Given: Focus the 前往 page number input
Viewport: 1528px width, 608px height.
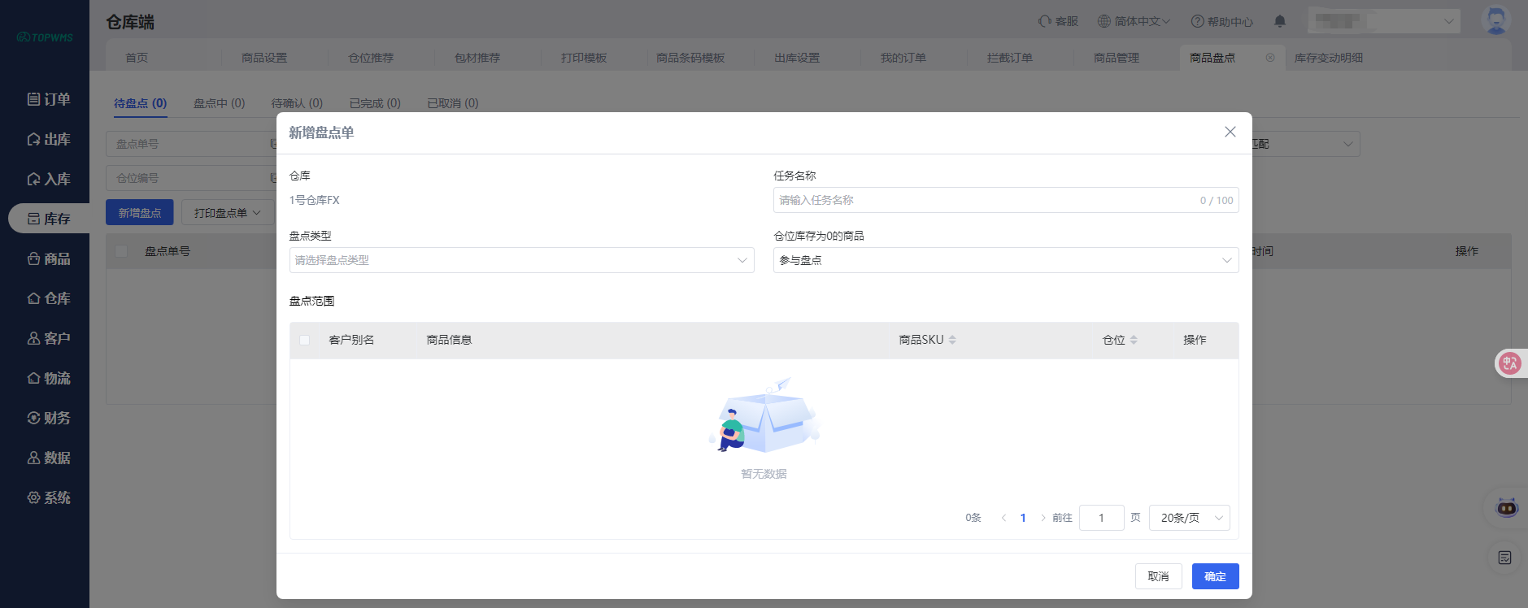Looking at the screenshot, I should point(1101,518).
